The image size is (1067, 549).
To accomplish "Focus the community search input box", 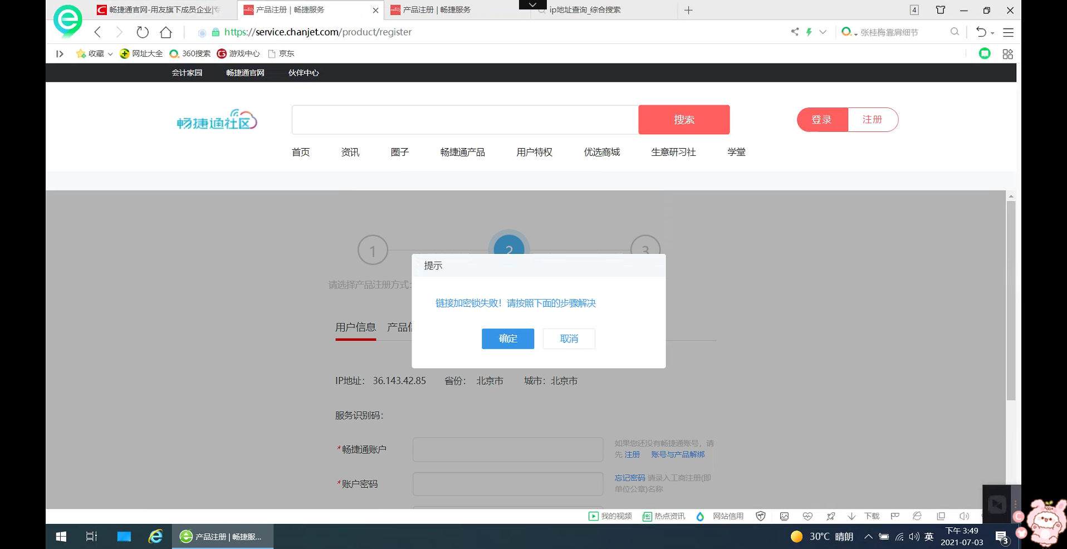I will tap(465, 120).
